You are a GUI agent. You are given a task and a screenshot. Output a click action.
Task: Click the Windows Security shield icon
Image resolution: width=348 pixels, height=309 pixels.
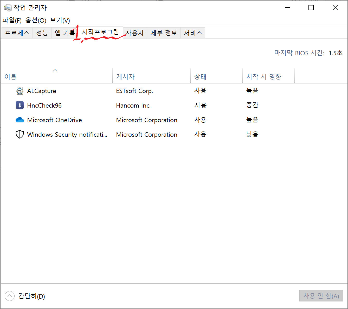point(20,134)
